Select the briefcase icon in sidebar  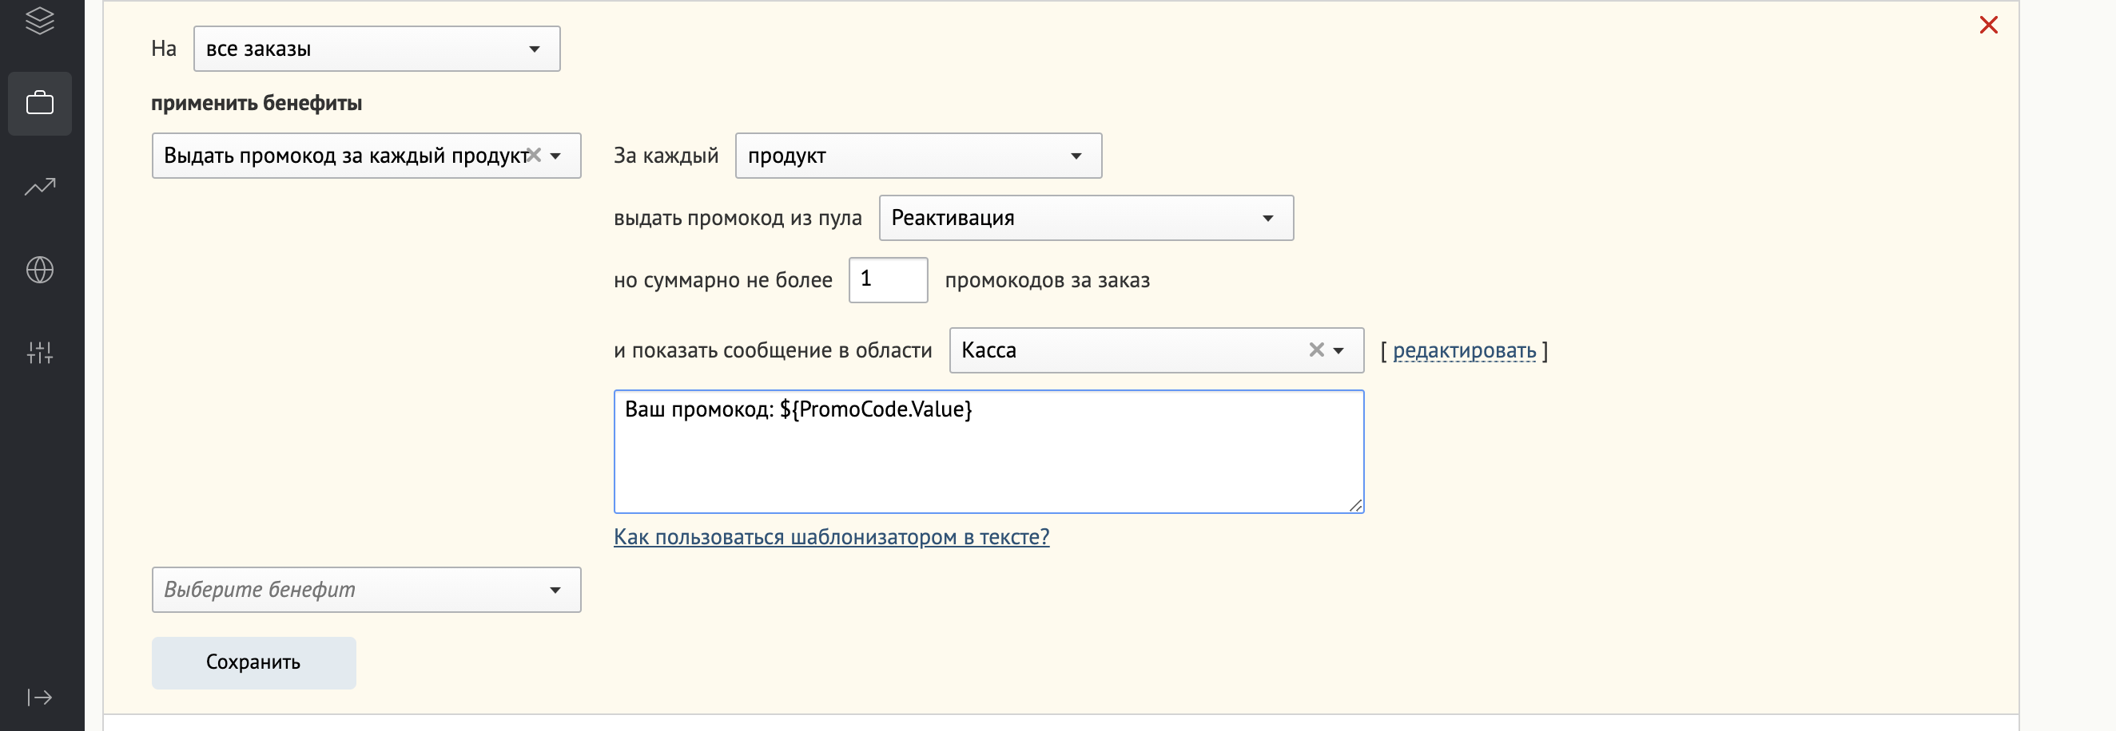(39, 104)
